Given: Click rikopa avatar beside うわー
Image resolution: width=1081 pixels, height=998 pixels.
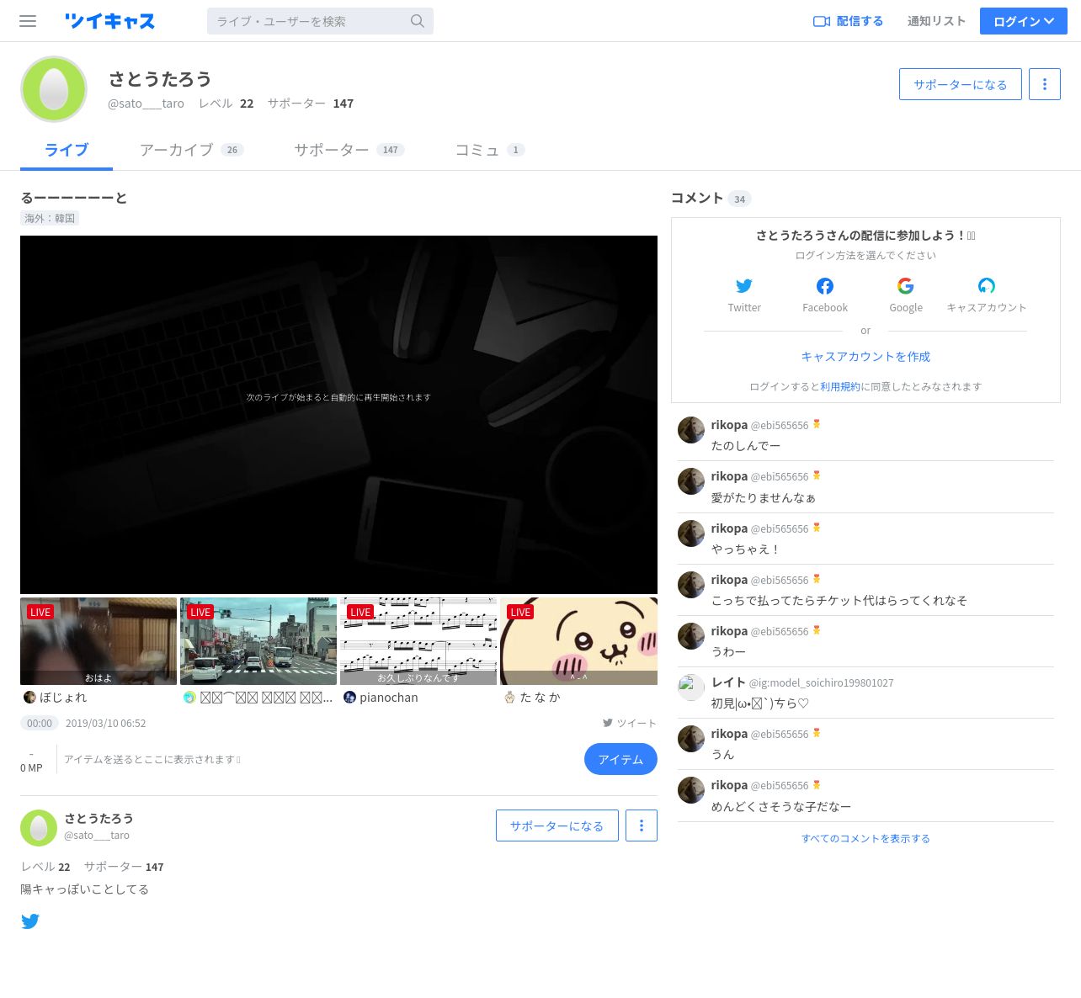Looking at the screenshot, I should tap(691, 636).
